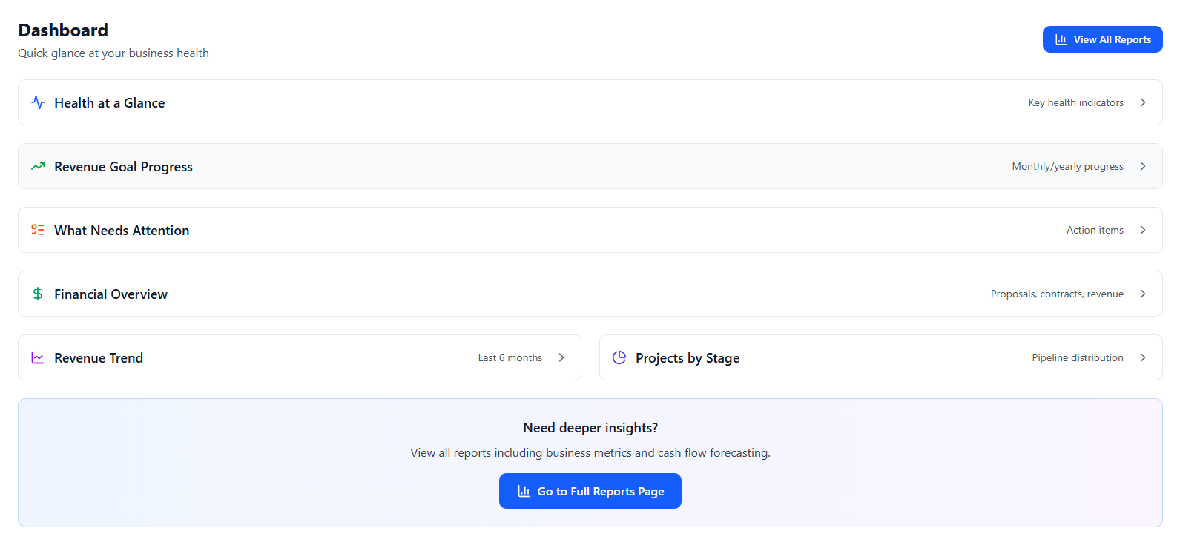Click the pie chart icon for Projects by Stage
1180x557 pixels.
pos(619,357)
